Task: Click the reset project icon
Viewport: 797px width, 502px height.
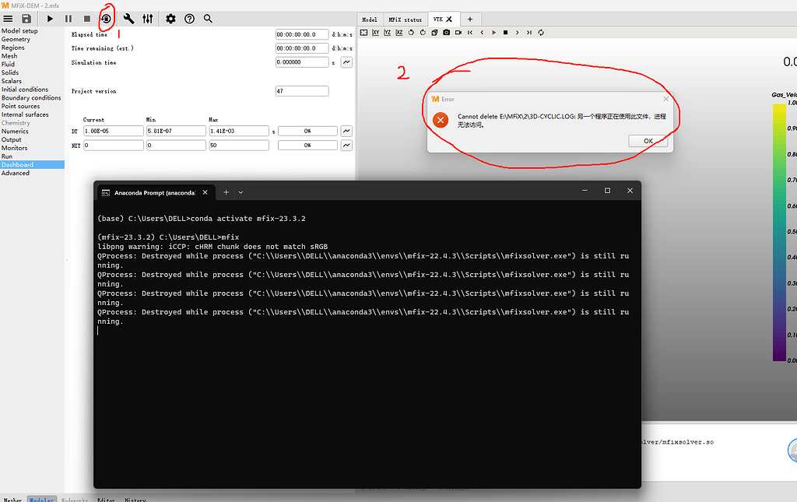Action: pyautogui.click(x=106, y=19)
